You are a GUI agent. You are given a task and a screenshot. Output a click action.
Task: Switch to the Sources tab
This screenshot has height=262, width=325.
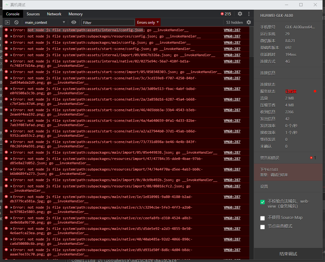tap(33, 14)
